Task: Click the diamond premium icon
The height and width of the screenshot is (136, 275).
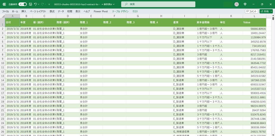Action: [x=245, y=4]
